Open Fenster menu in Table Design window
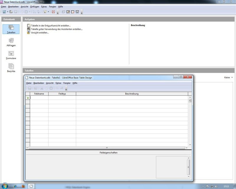This screenshot has height=189, width=236. tap(67, 83)
